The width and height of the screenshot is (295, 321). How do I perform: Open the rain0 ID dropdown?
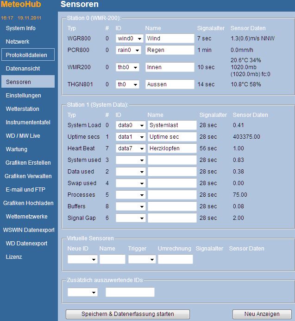pyautogui.click(x=127, y=50)
